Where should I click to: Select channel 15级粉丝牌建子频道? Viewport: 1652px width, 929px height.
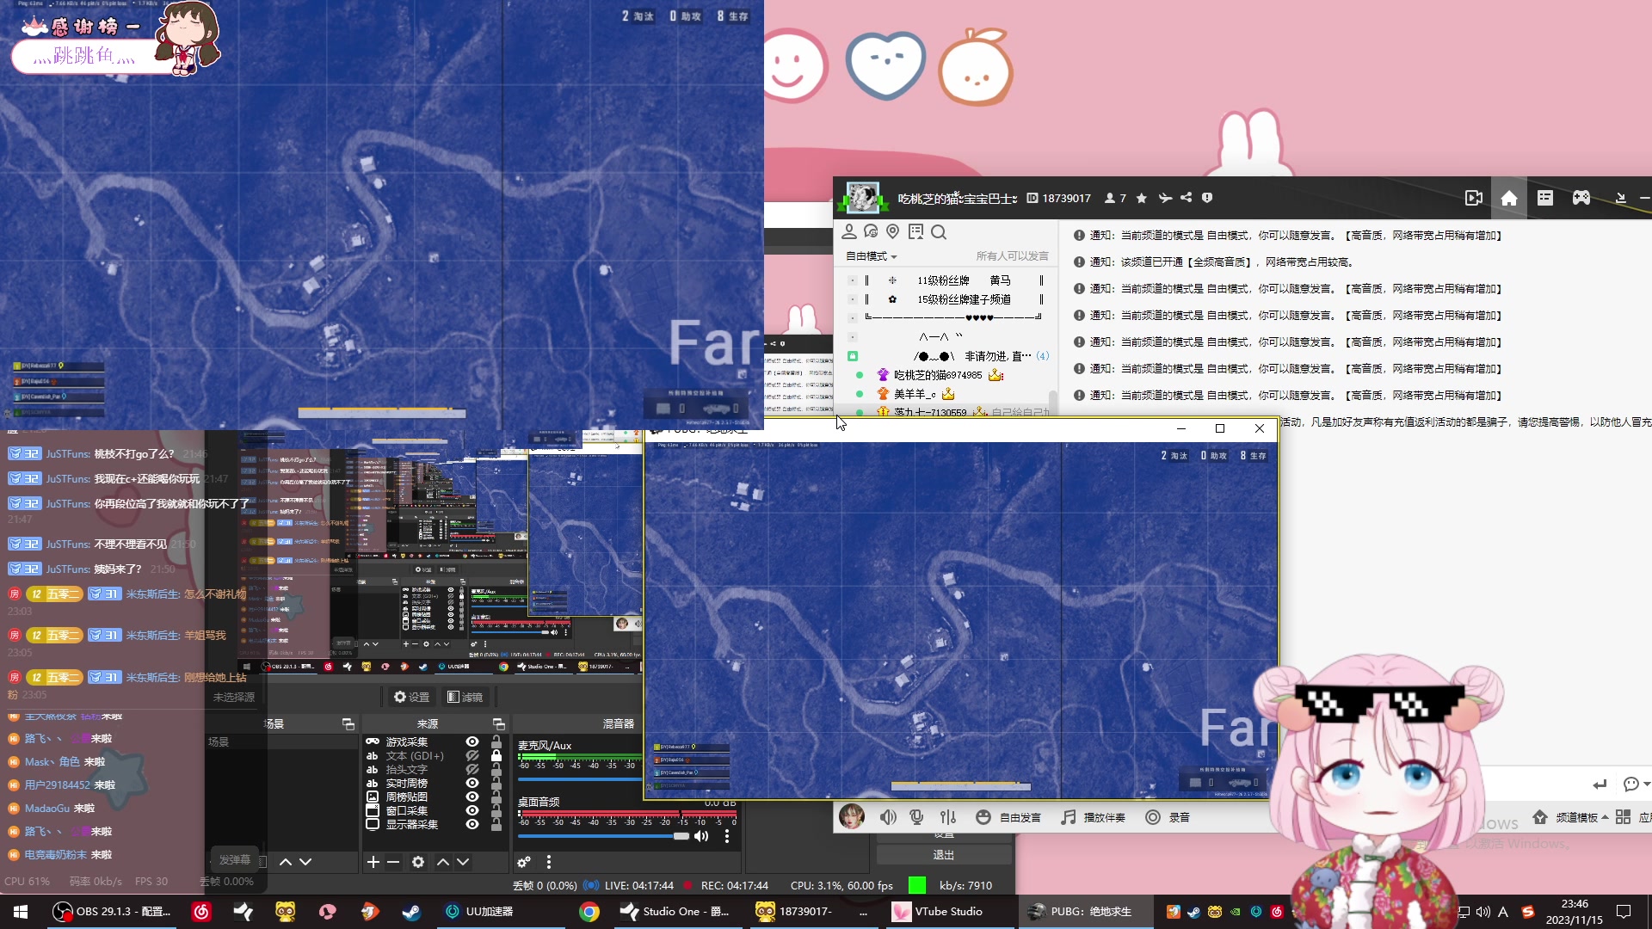[964, 299]
